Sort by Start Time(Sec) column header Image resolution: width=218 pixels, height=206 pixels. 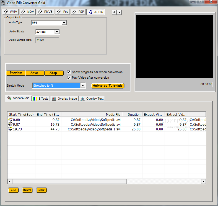click(x=21, y=114)
